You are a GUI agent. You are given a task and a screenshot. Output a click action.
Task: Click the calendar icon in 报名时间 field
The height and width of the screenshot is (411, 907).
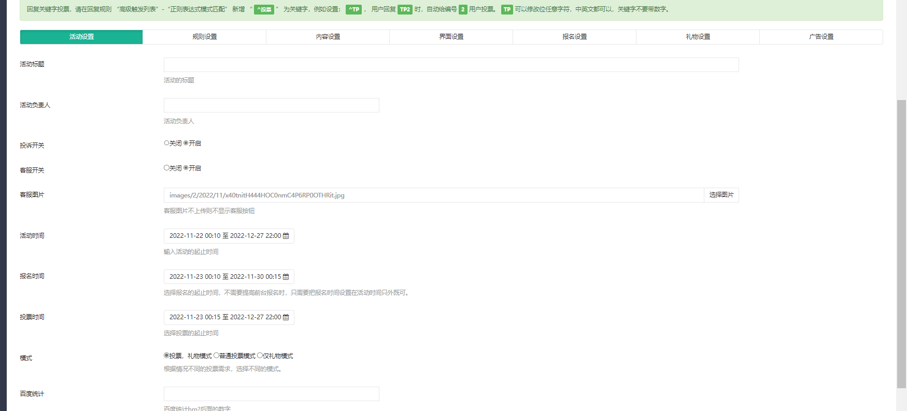click(x=286, y=277)
